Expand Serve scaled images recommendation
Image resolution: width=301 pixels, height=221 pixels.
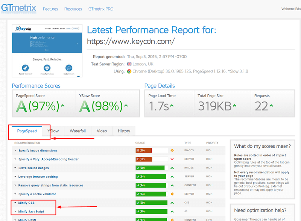pos(15,168)
